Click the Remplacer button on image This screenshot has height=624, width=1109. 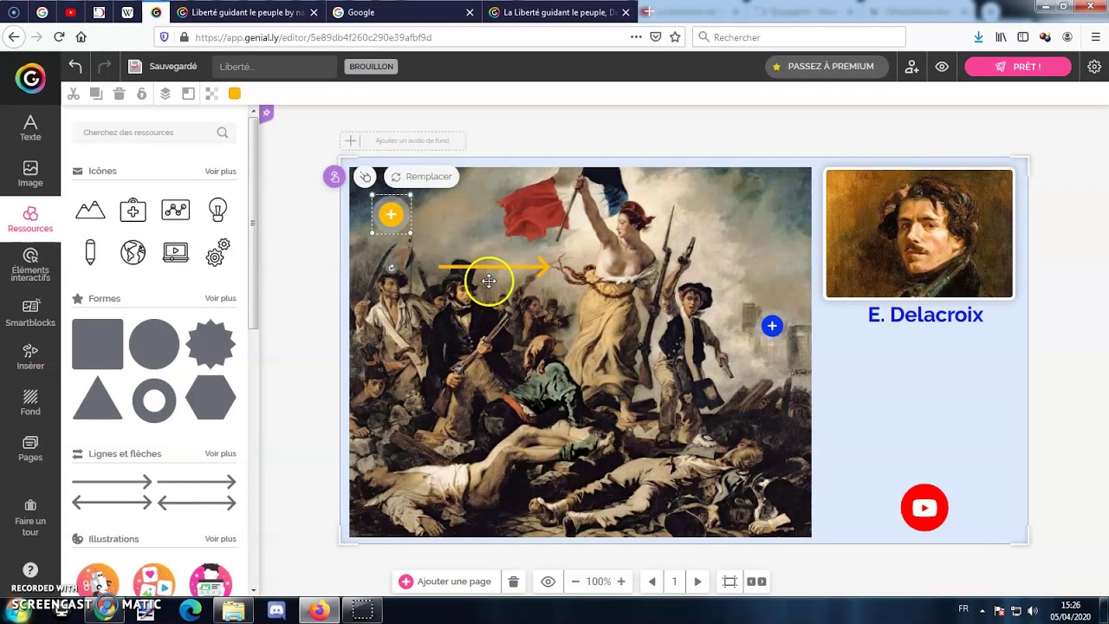(421, 177)
